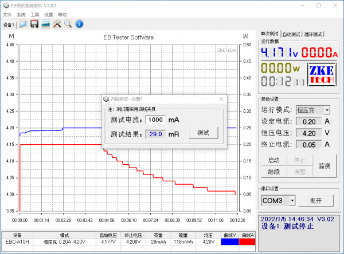Screen dimensions: 344x254
Task: Open the blue info about icon
Action: pos(80,24)
